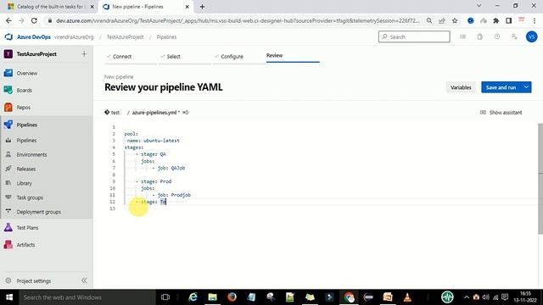Click in the header Search box
543x305 pixels.
(x=414, y=36)
